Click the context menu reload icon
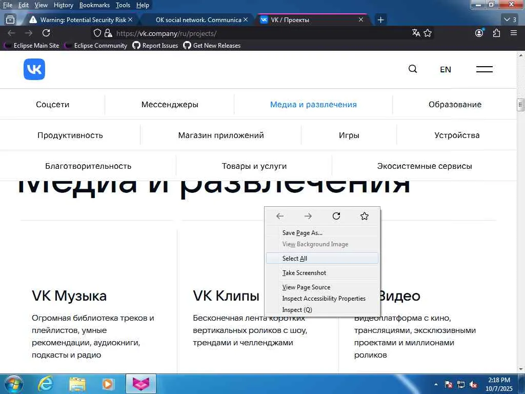Viewport: 525px width, 394px height. click(x=336, y=216)
